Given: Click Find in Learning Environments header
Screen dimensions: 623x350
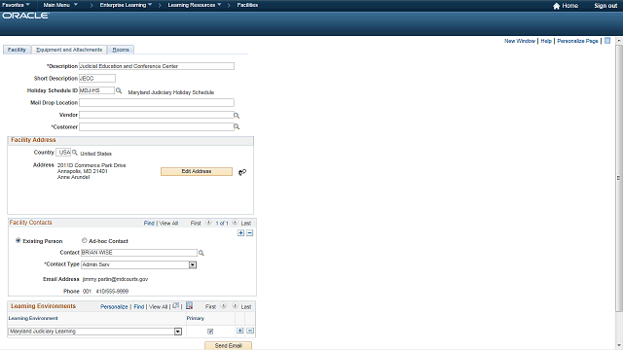Looking at the screenshot, I should (138, 307).
